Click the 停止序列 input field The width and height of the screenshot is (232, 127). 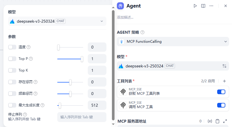(x=82, y=117)
